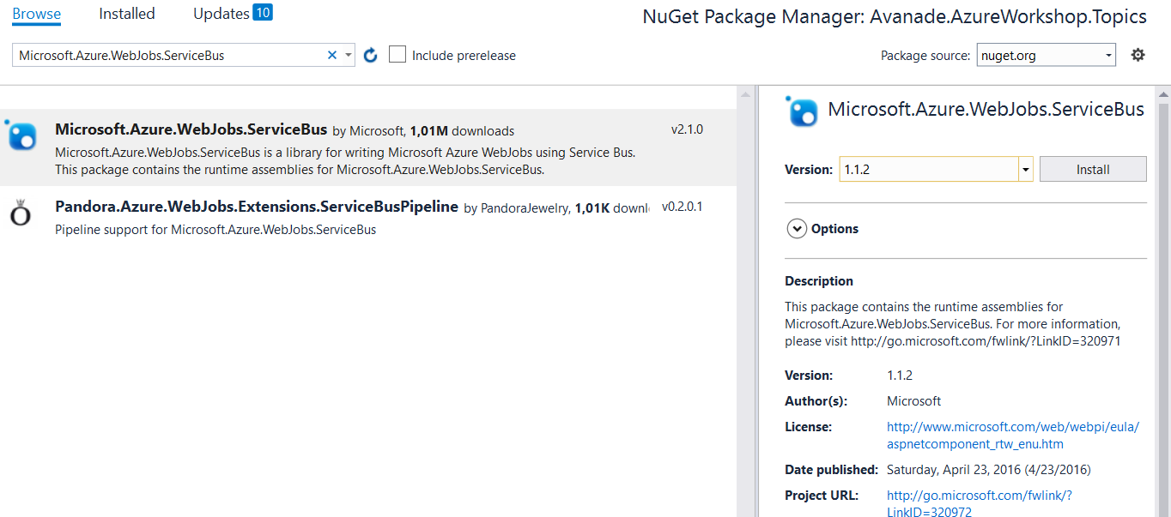This screenshot has height=517, width=1171.
Task: Click in the package search input field
Action: pyautogui.click(x=168, y=56)
